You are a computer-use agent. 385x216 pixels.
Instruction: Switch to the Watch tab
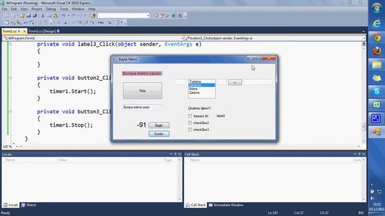pos(29,205)
